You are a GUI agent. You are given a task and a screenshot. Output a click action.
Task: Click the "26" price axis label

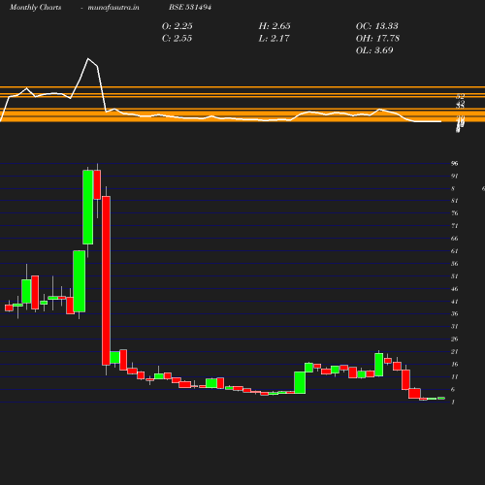click(x=454, y=339)
